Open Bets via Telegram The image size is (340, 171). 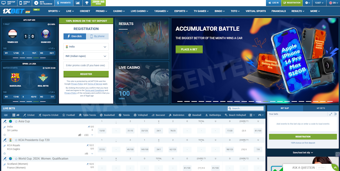click(43, 3)
